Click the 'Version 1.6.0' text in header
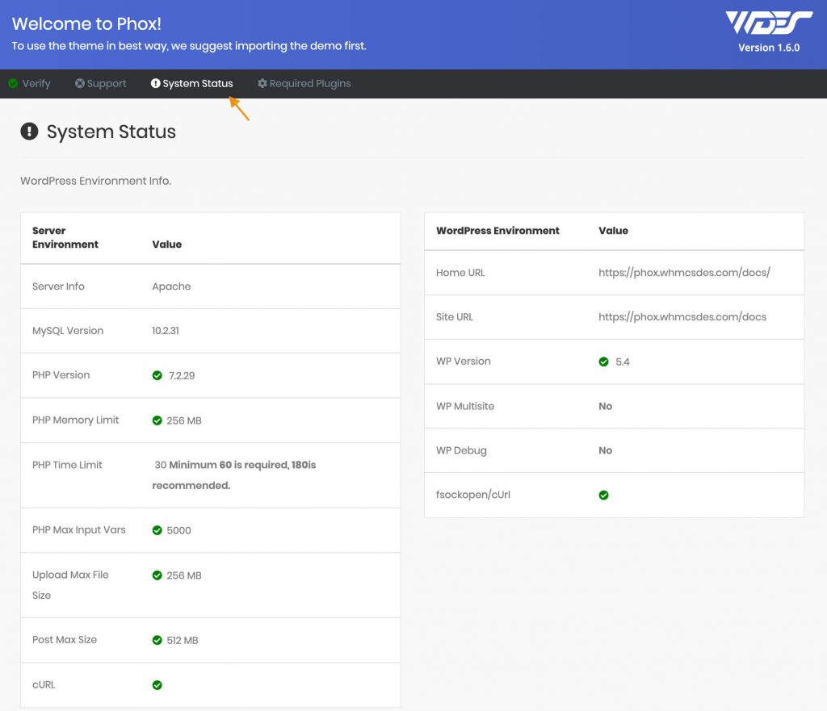Screen dimensions: 827x711 (x=769, y=48)
